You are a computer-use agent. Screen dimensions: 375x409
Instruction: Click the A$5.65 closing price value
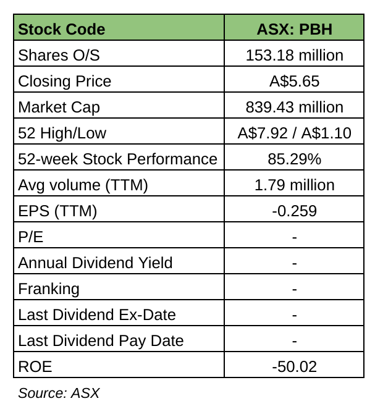click(x=294, y=81)
